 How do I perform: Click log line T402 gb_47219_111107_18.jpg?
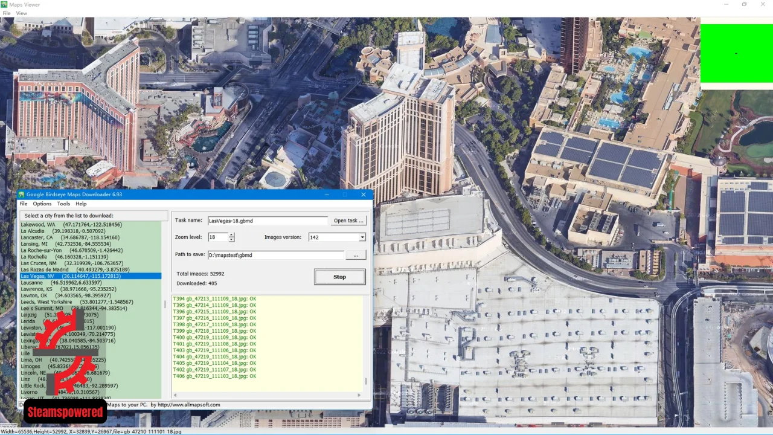click(x=214, y=370)
